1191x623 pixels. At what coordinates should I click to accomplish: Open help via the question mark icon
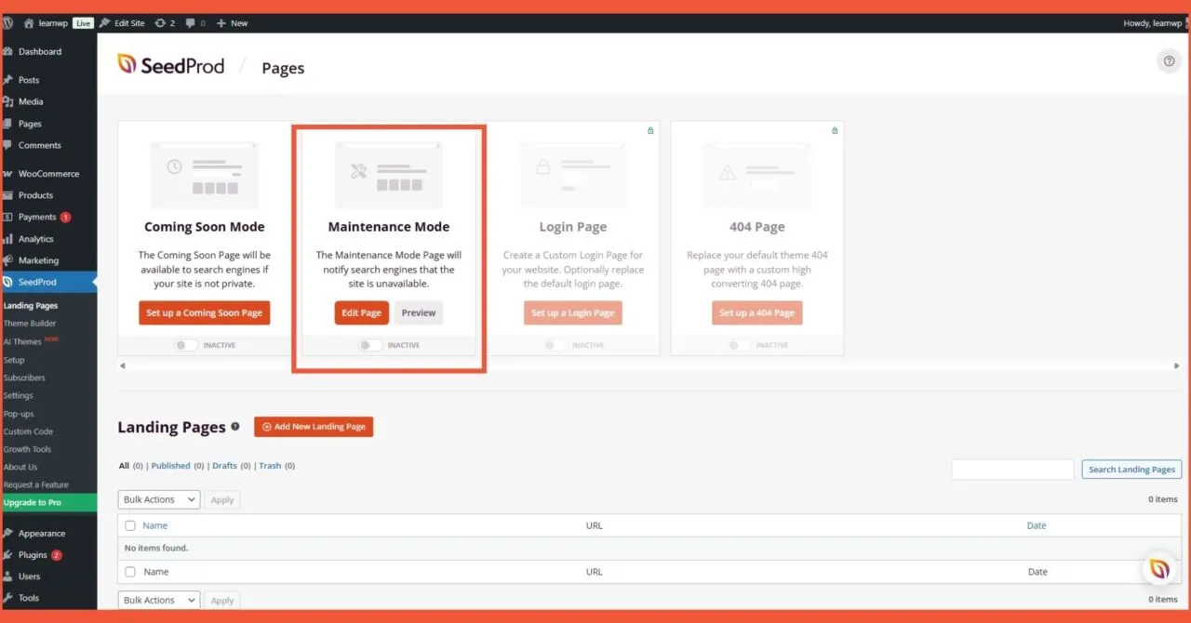pyautogui.click(x=1169, y=60)
